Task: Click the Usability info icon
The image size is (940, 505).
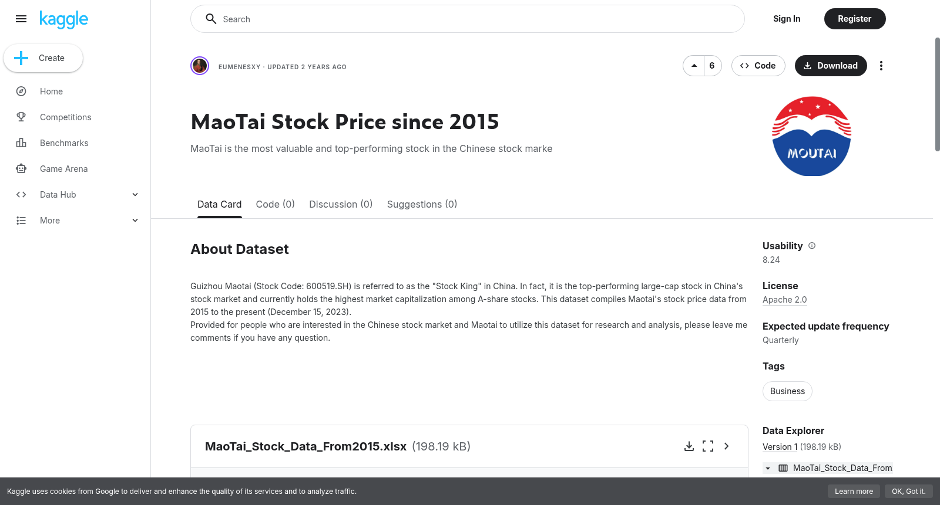Action: (812, 246)
